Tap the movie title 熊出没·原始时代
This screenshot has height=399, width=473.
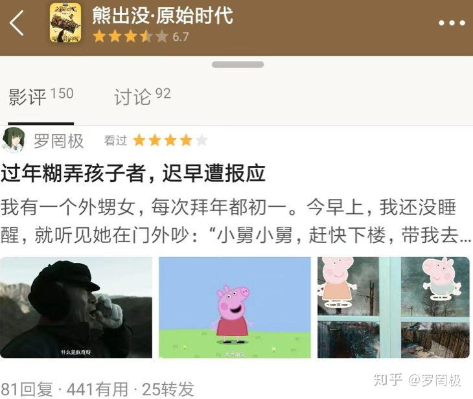pos(163,16)
